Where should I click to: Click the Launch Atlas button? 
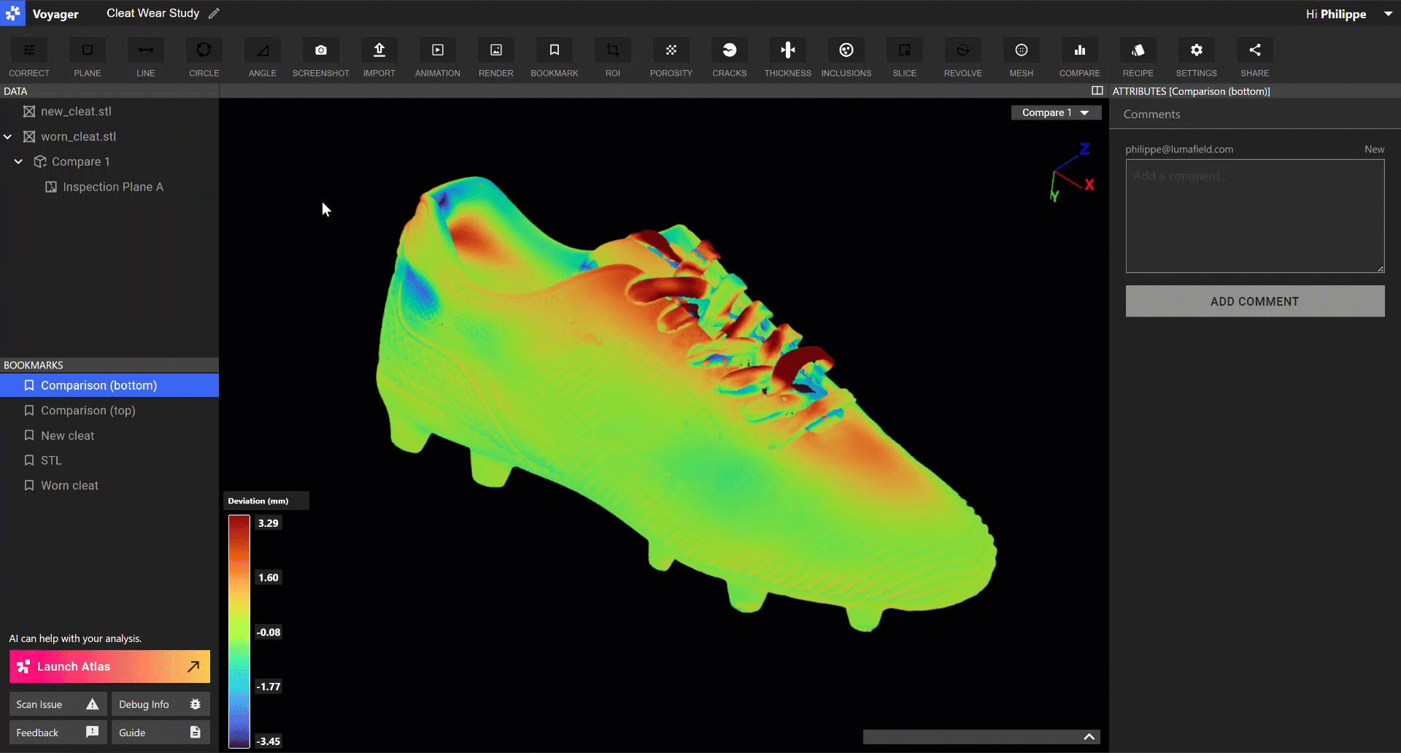pos(109,666)
